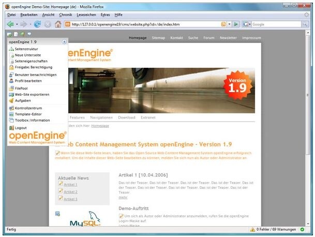Go to Newsletter in the top navigation

pos(228,38)
